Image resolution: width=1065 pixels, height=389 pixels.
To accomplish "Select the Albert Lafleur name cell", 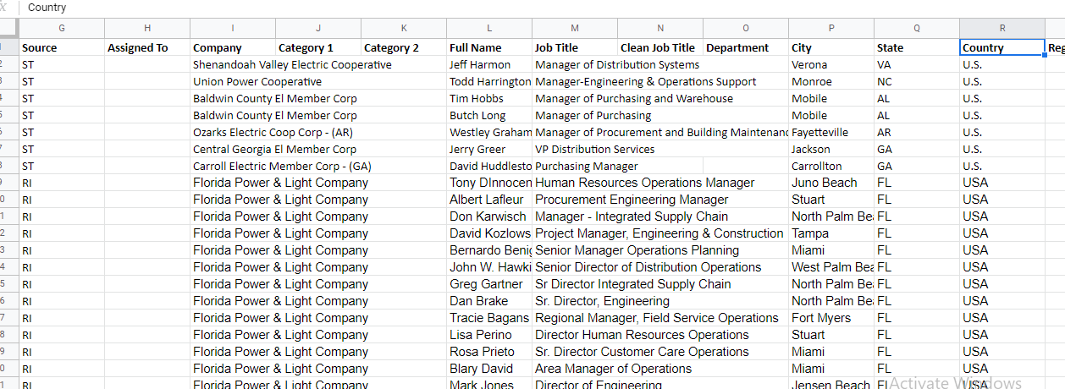I will [489, 200].
